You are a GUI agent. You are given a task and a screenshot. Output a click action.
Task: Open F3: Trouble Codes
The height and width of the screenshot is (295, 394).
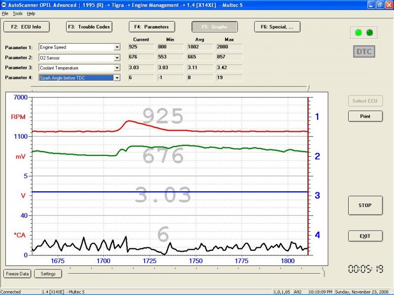pyautogui.click(x=89, y=27)
